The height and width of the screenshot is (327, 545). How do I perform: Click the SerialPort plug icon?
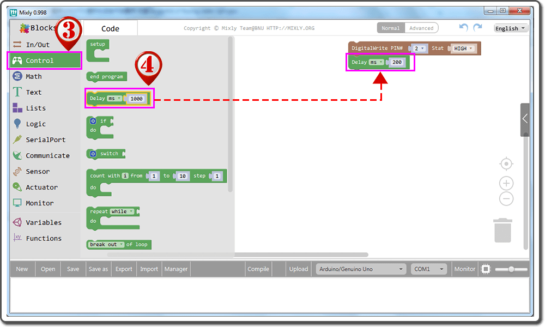(x=17, y=140)
